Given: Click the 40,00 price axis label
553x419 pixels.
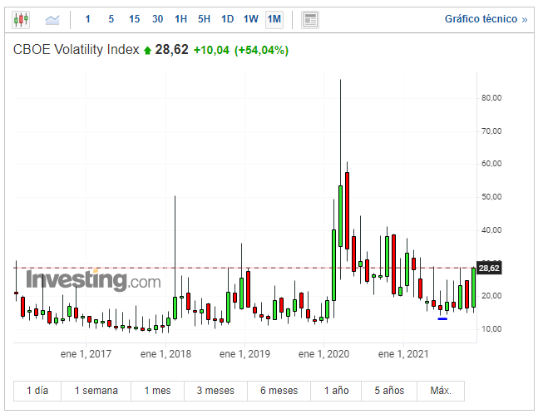Looking at the screenshot, I should 491,230.
